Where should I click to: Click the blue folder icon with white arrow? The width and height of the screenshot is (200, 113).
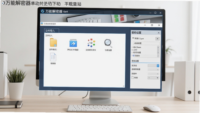coord(73,43)
